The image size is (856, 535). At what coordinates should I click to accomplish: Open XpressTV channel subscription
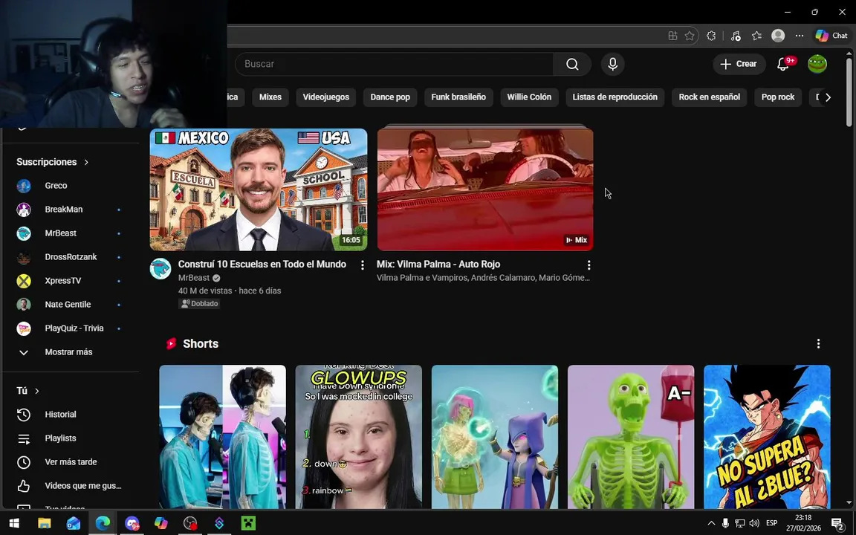pyautogui.click(x=71, y=281)
